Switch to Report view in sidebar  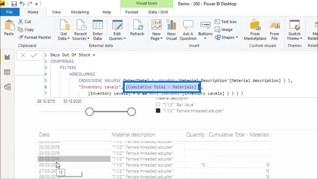pyautogui.click(x=7, y=57)
